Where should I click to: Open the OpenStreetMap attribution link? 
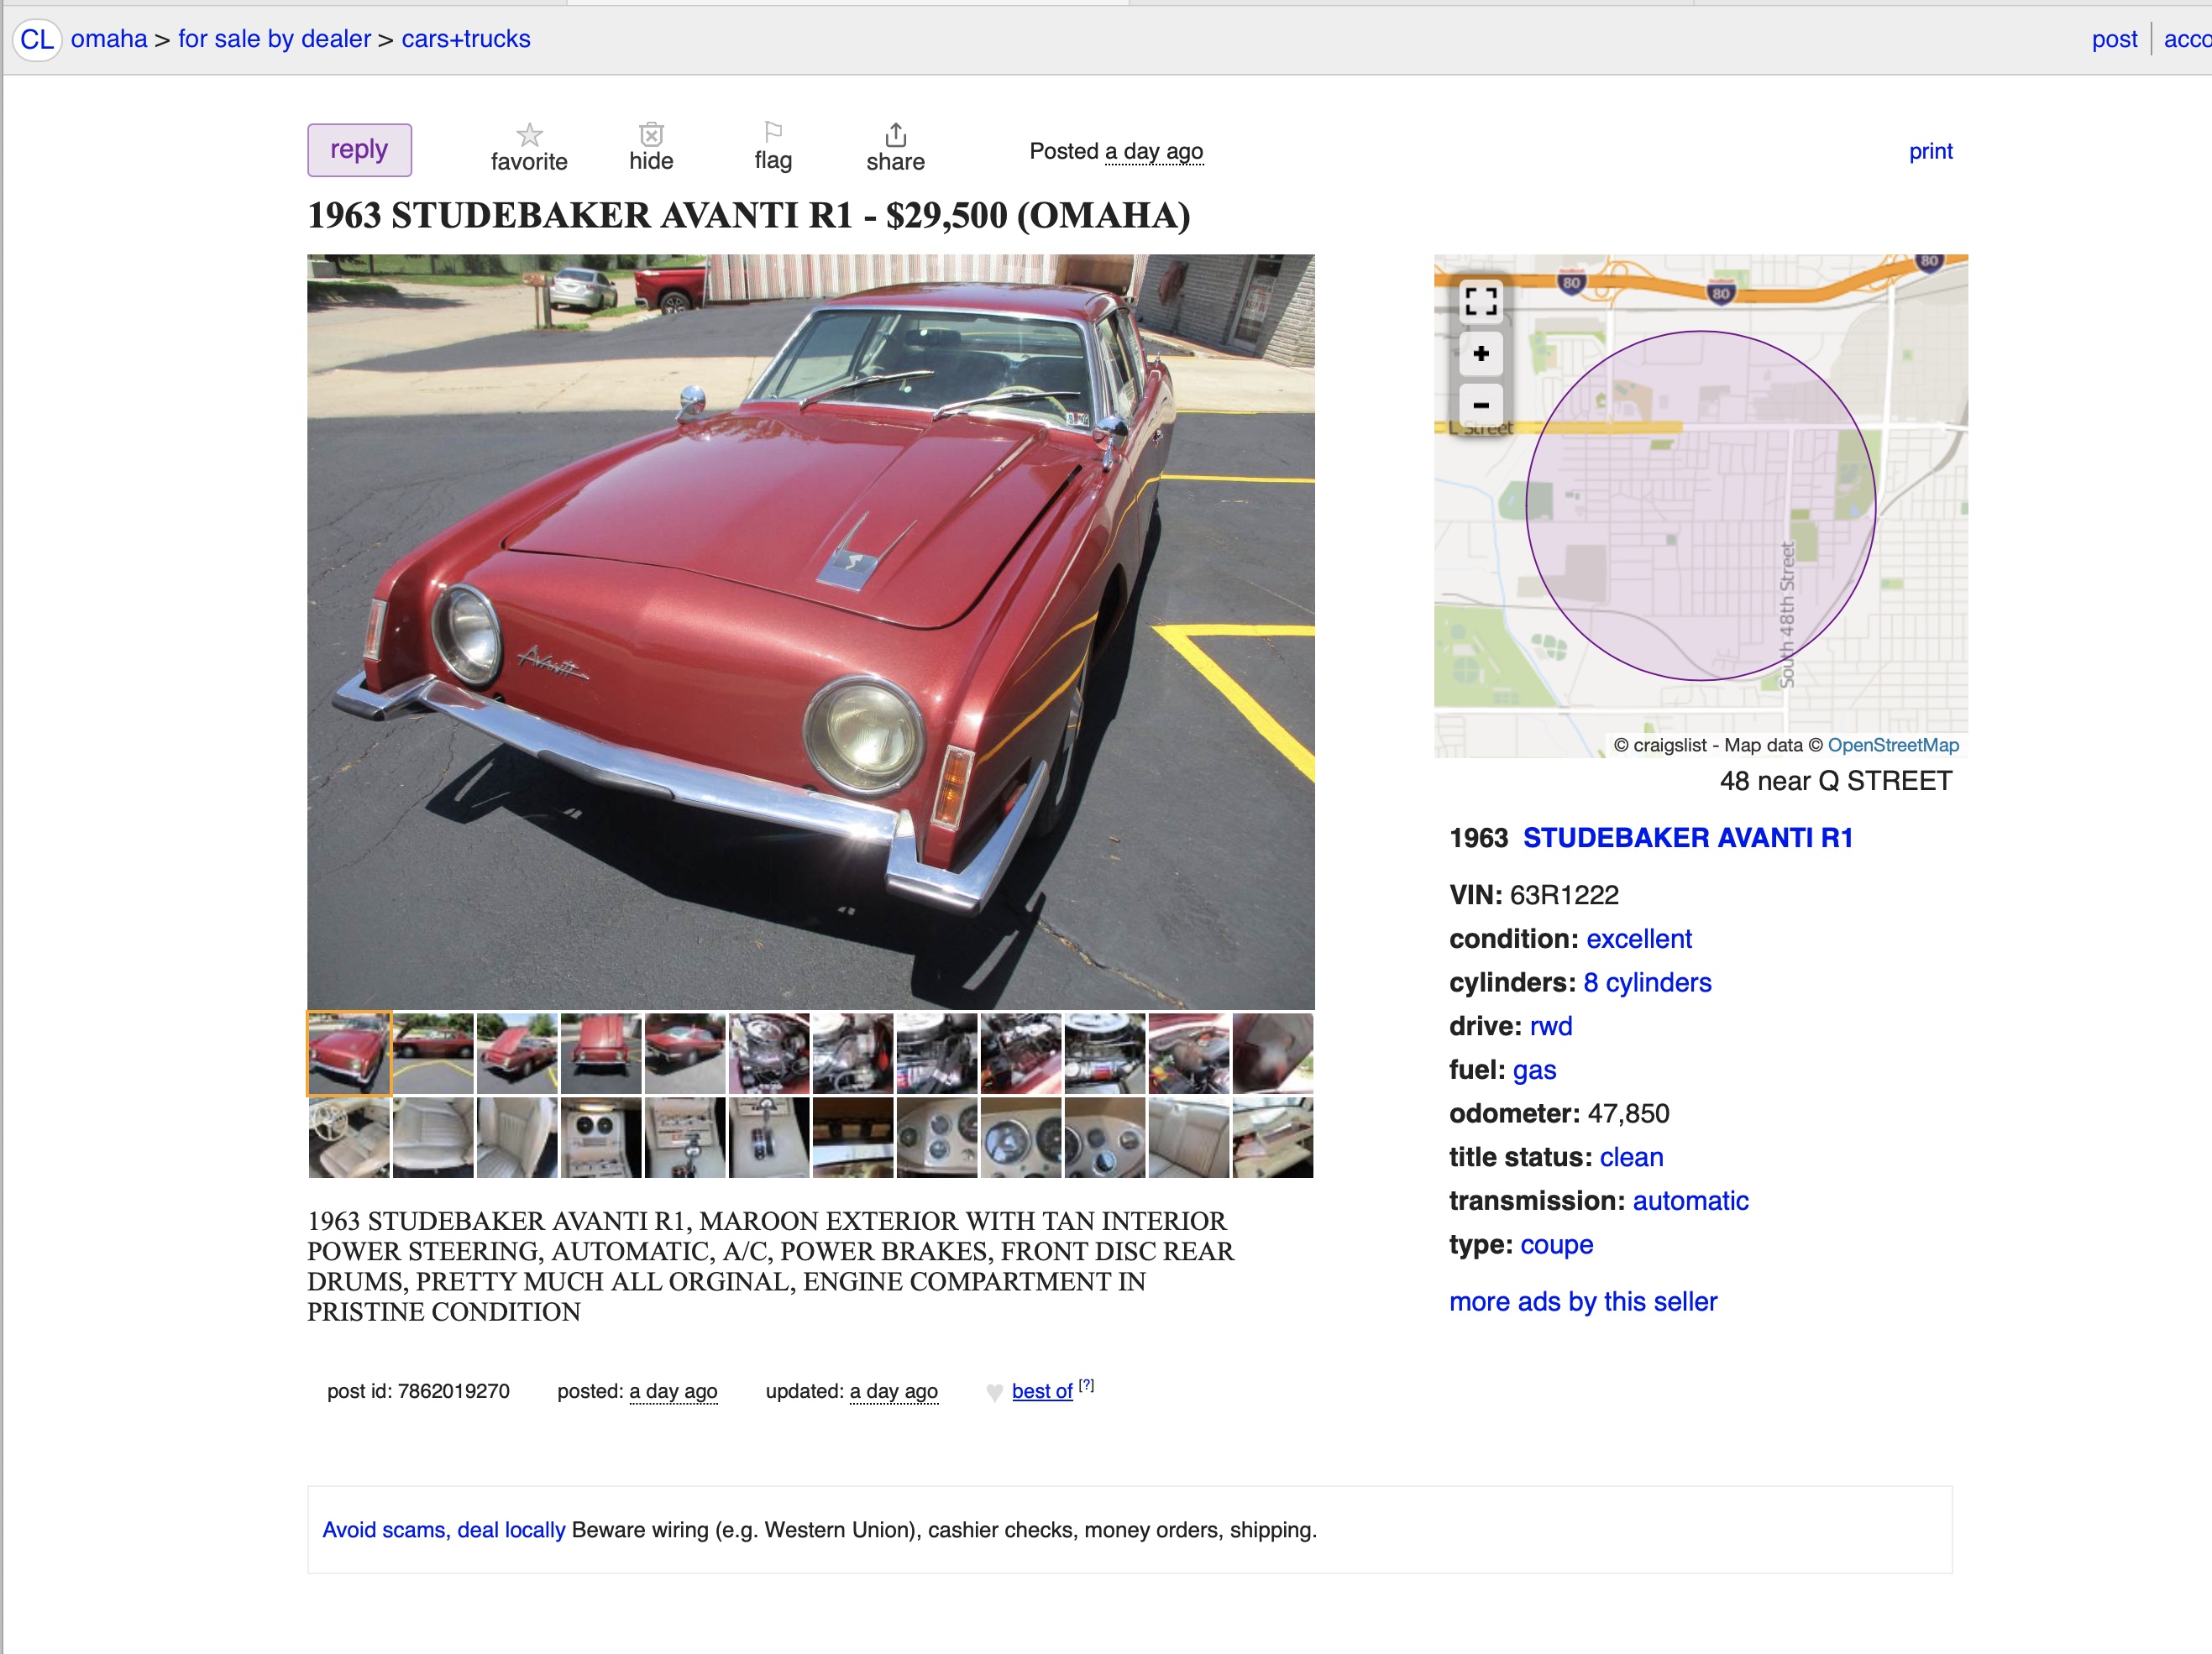coord(1893,745)
